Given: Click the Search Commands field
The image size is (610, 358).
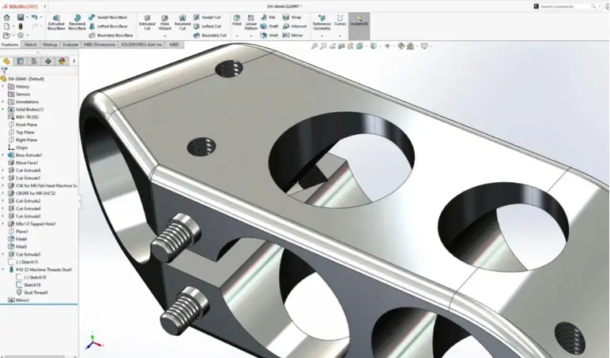Looking at the screenshot, I should (565, 6).
